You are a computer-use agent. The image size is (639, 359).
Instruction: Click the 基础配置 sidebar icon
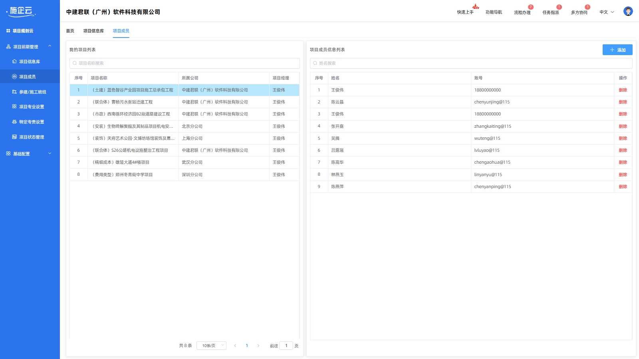pyautogui.click(x=8, y=154)
